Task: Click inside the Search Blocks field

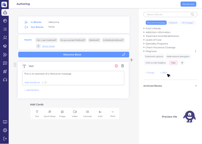Action: (x=170, y=14)
